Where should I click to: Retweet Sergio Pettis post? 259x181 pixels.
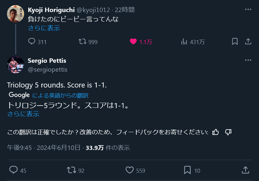pos(71,170)
